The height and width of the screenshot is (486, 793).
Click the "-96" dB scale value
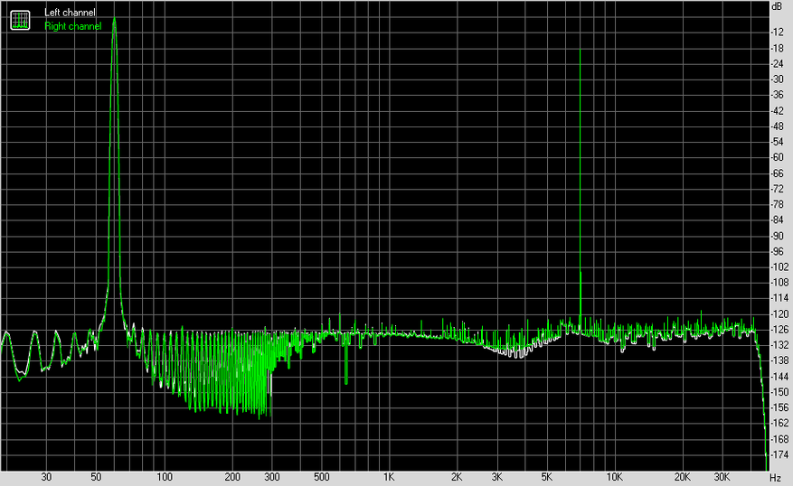click(x=777, y=252)
